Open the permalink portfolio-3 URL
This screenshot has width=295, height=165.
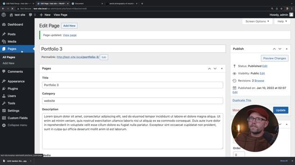78,57
